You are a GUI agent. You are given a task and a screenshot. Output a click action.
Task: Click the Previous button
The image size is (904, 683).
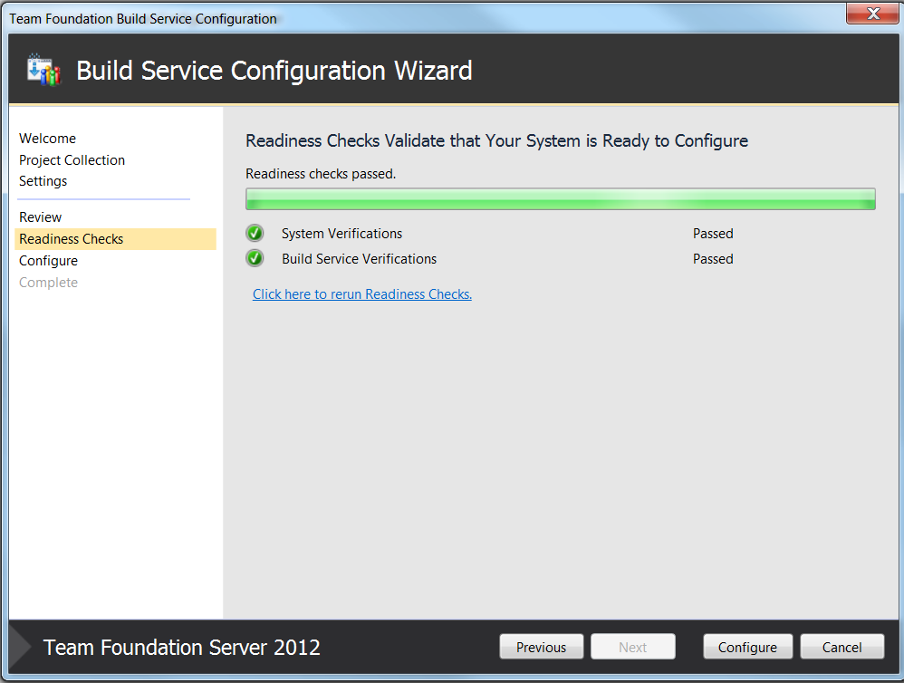click(x=542, y=647)
